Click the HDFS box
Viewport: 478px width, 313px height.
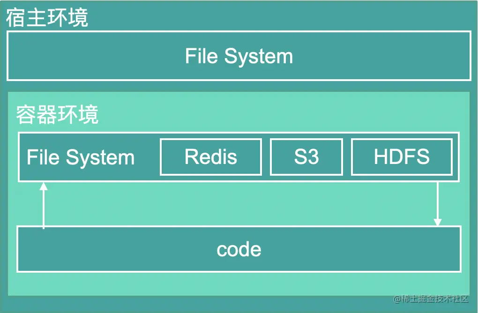point(402,157)
